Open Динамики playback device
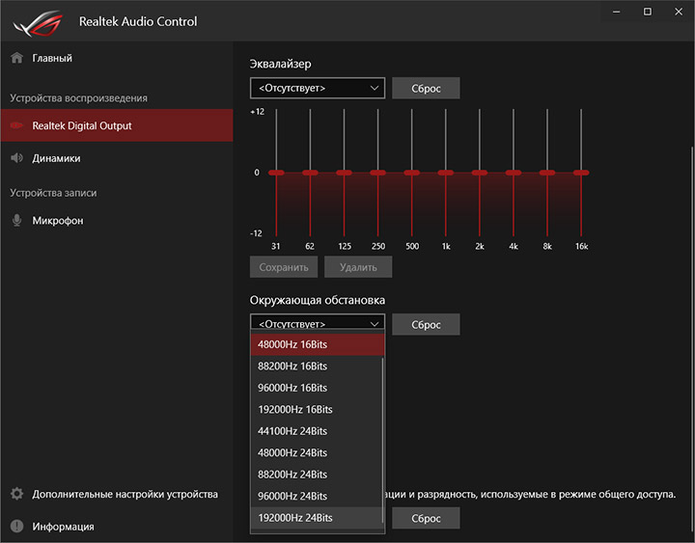695x543 pixels. [x=117, y=158]
